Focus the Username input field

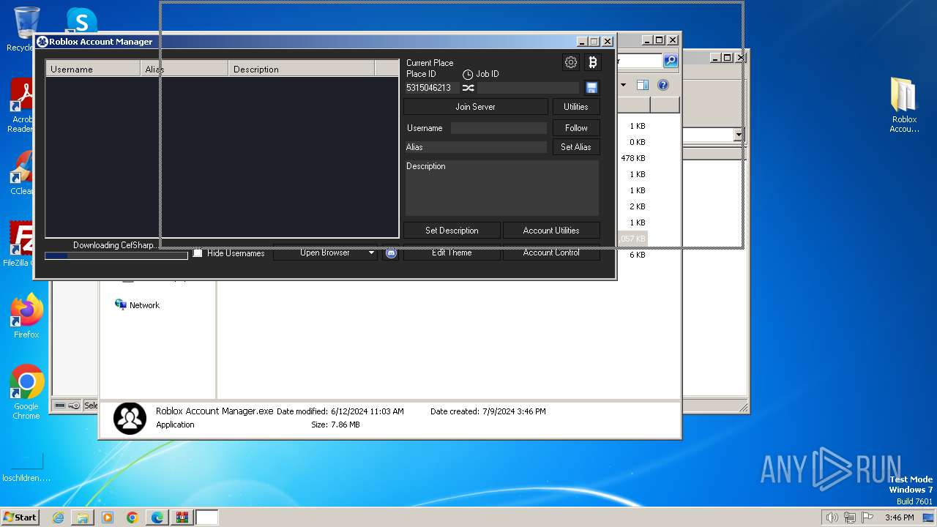tap(499, 128)
